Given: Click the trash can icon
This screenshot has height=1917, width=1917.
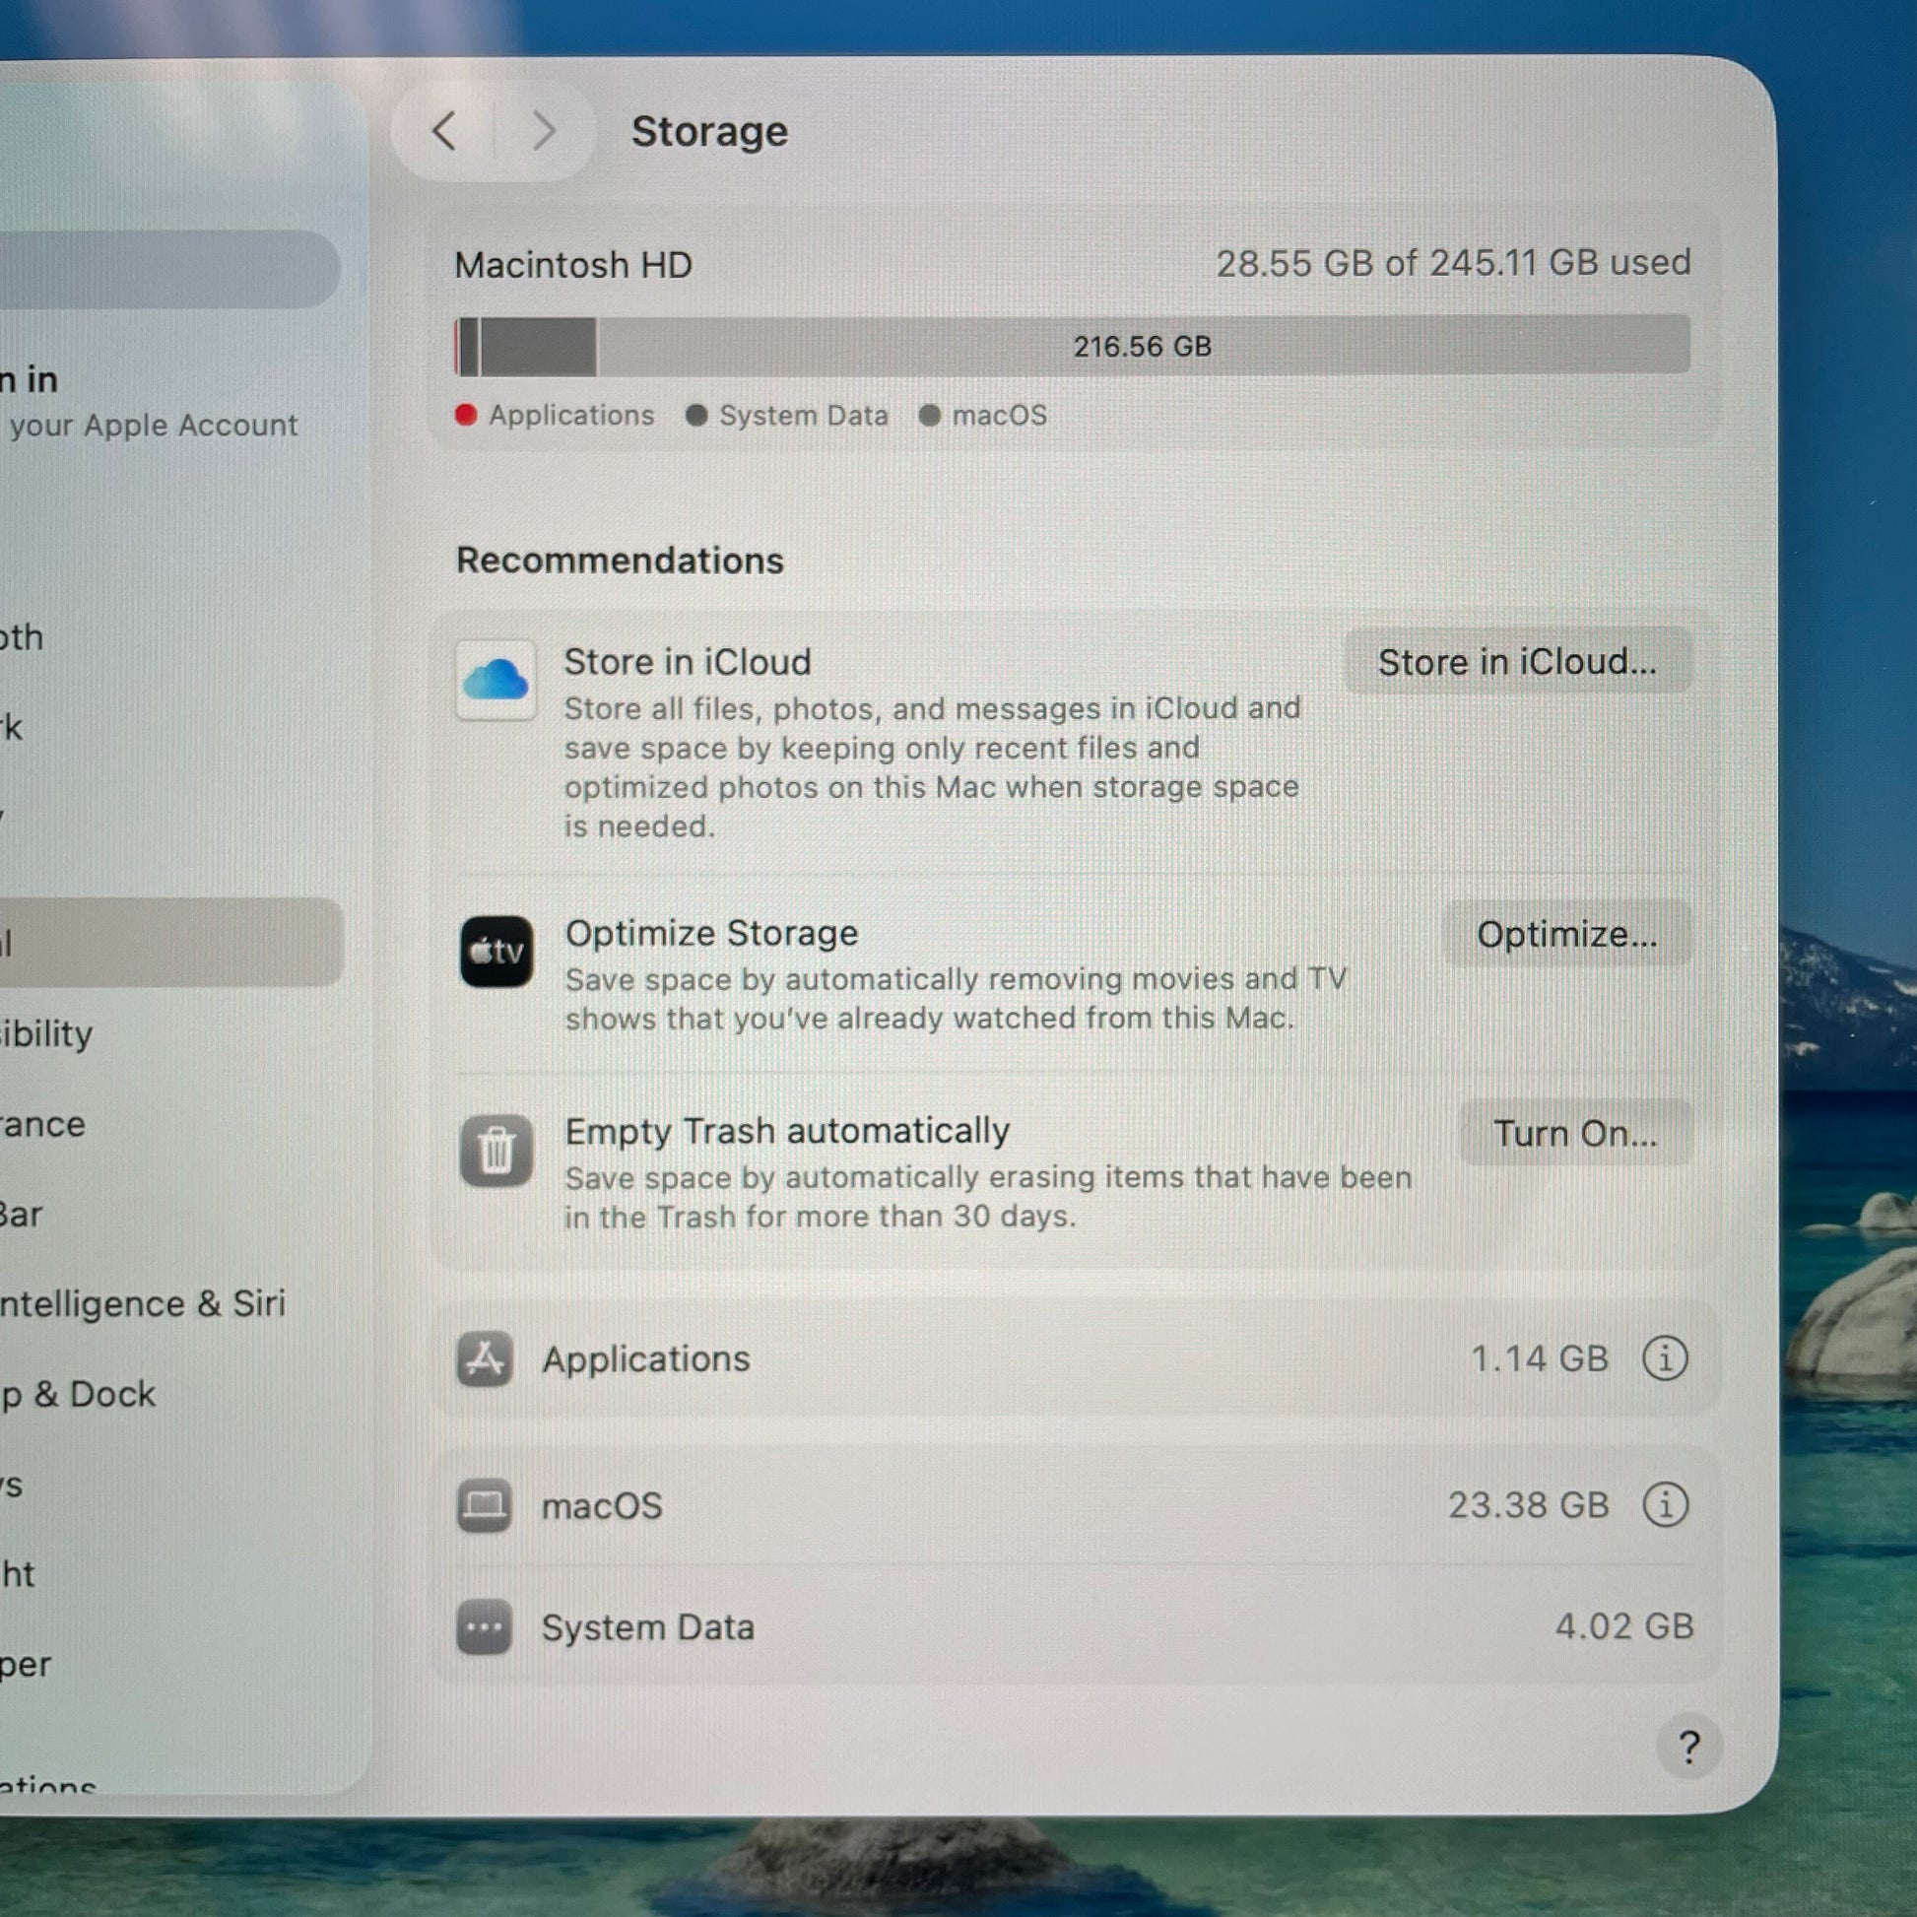Looking at the screenshot, I should click(x=496, y=1150).
